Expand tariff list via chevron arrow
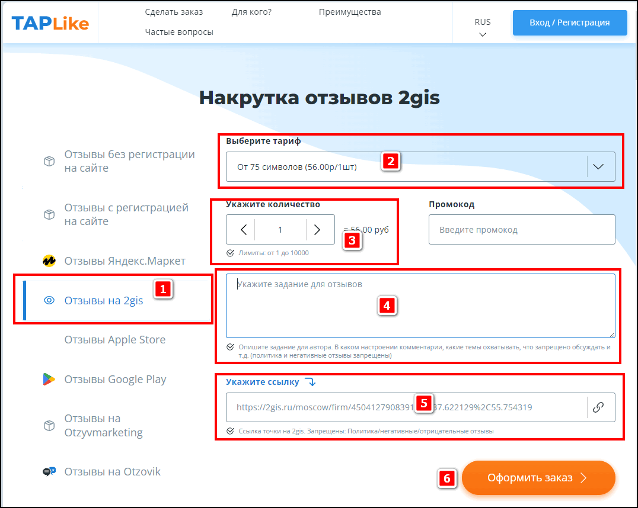 point(598,166)
